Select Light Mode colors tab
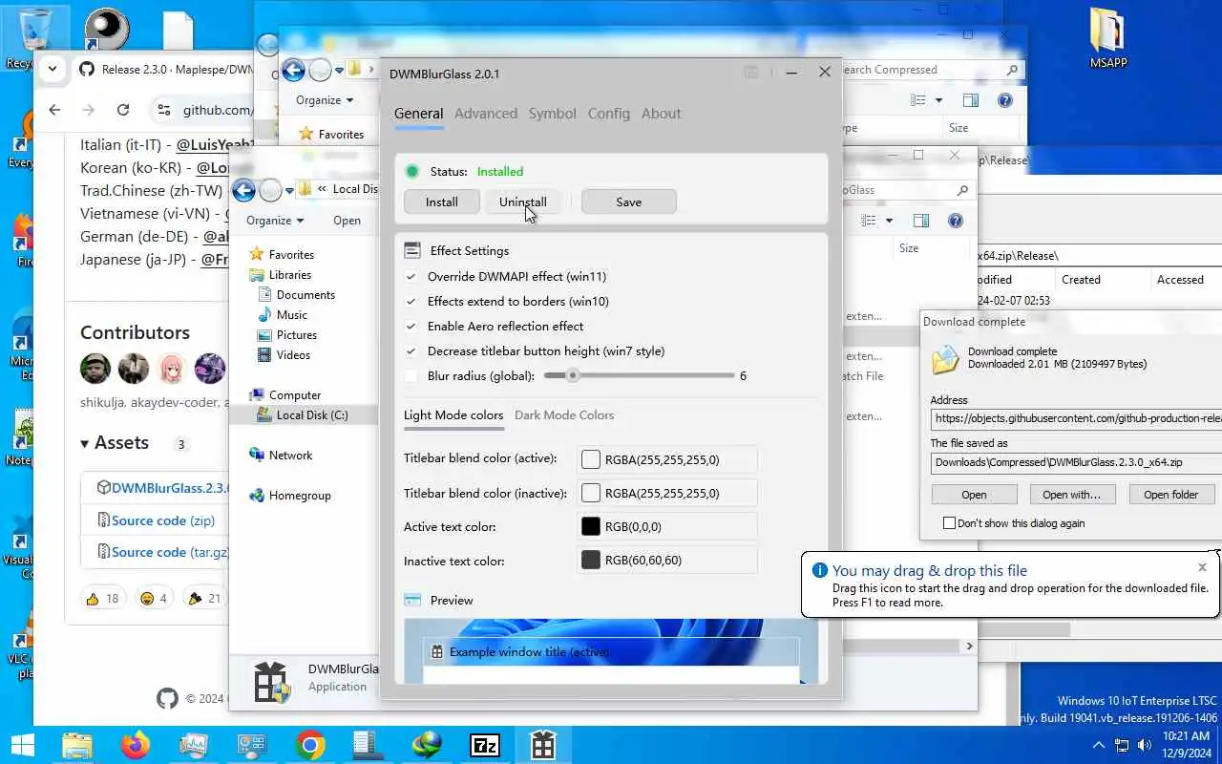 [x=453, y=415]
